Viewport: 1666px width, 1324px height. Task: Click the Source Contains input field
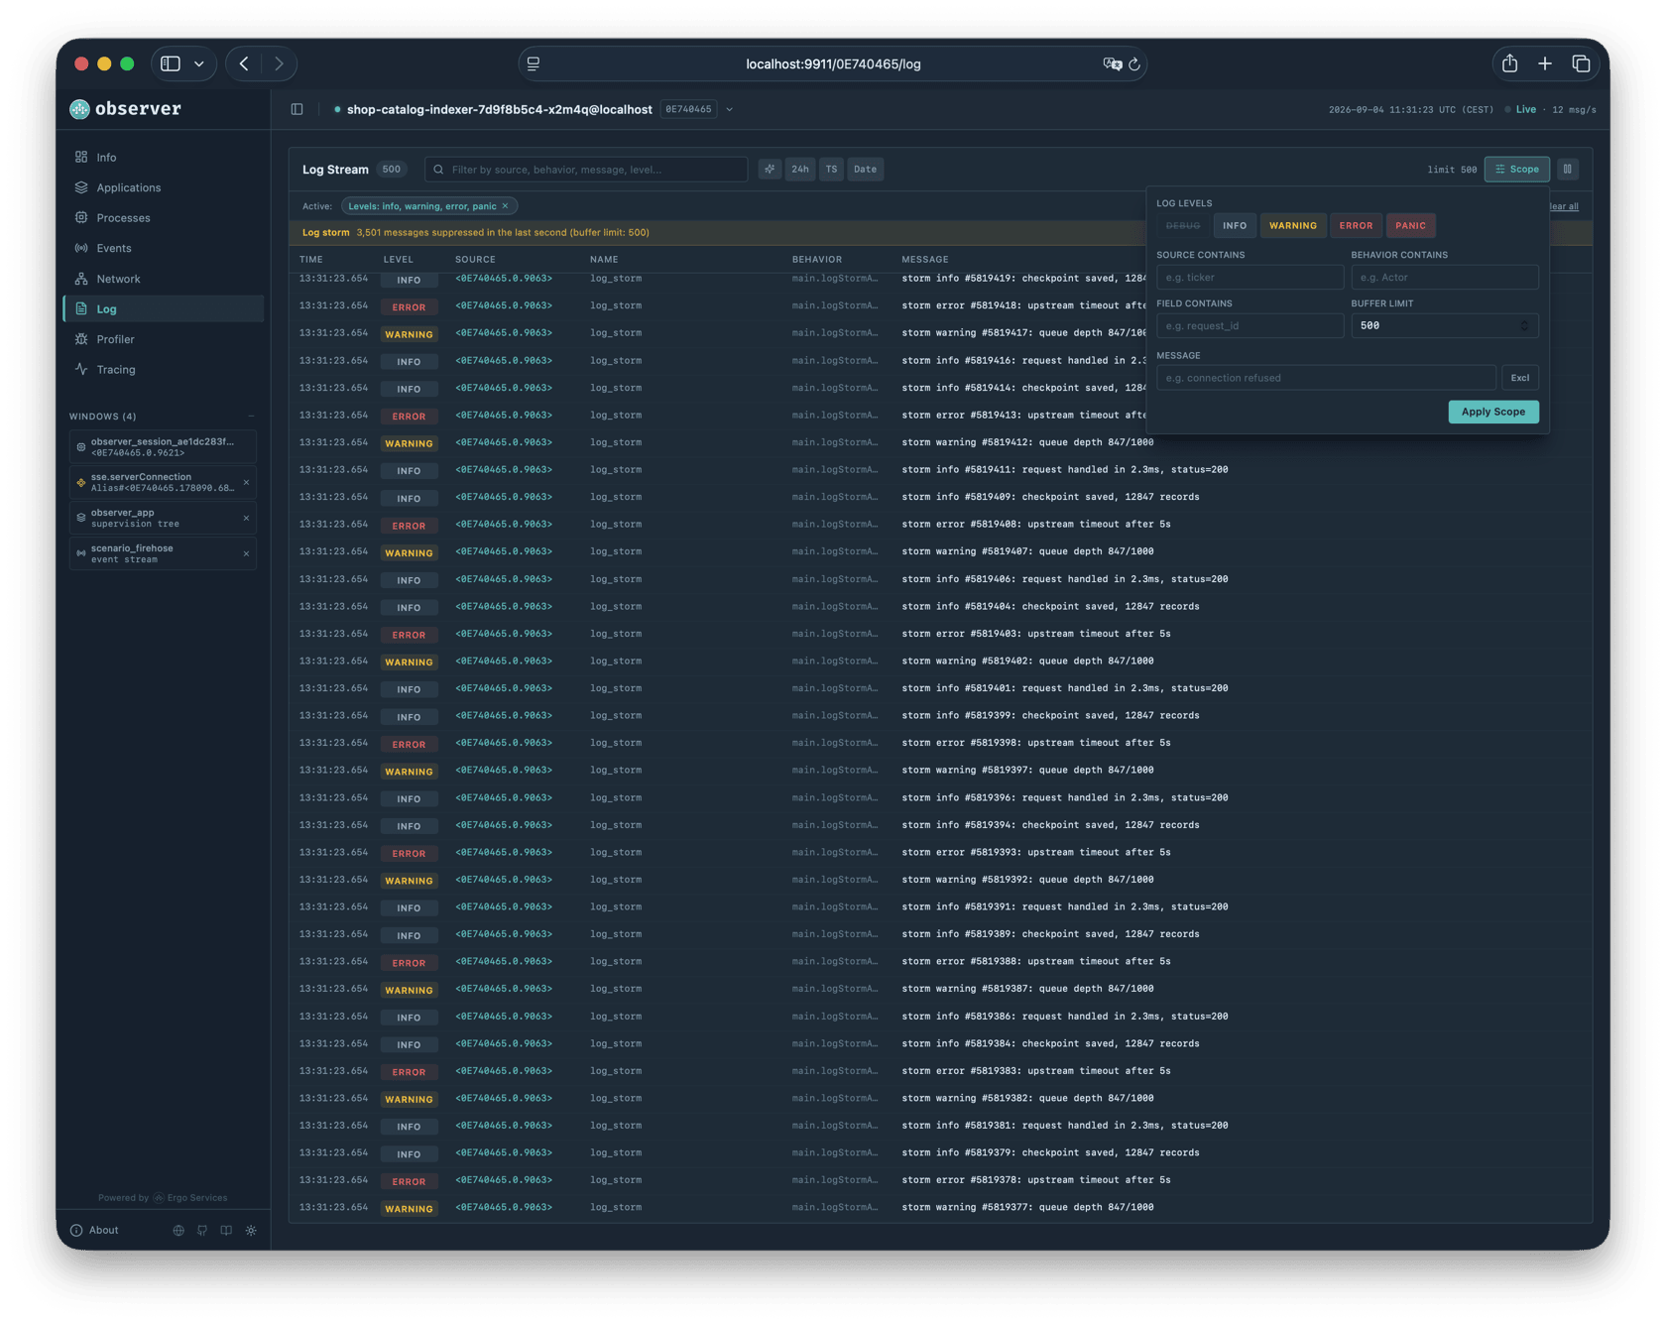coord(1249,278)
